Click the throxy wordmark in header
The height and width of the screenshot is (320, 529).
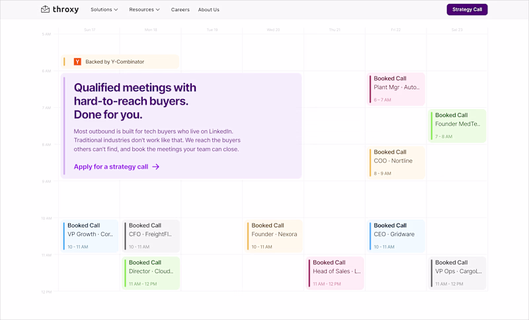[x=65, y=9]
